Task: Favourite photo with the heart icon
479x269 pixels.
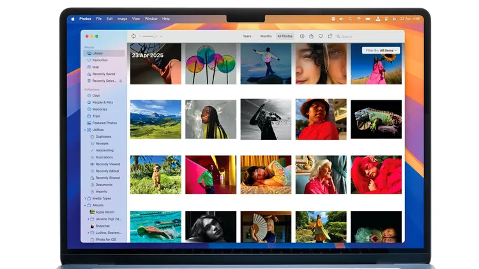Action: point(321,36)
